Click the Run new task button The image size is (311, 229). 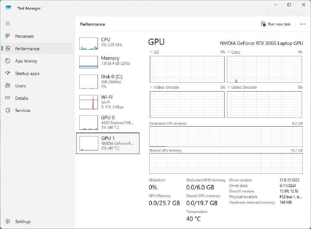click(x=276, y=24)
